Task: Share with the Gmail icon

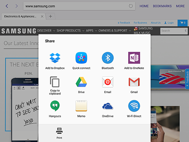Action: pos(134,82)
